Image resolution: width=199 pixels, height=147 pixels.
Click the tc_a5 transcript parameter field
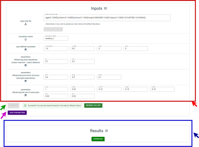pyautogui.click(x=136, y=89)
